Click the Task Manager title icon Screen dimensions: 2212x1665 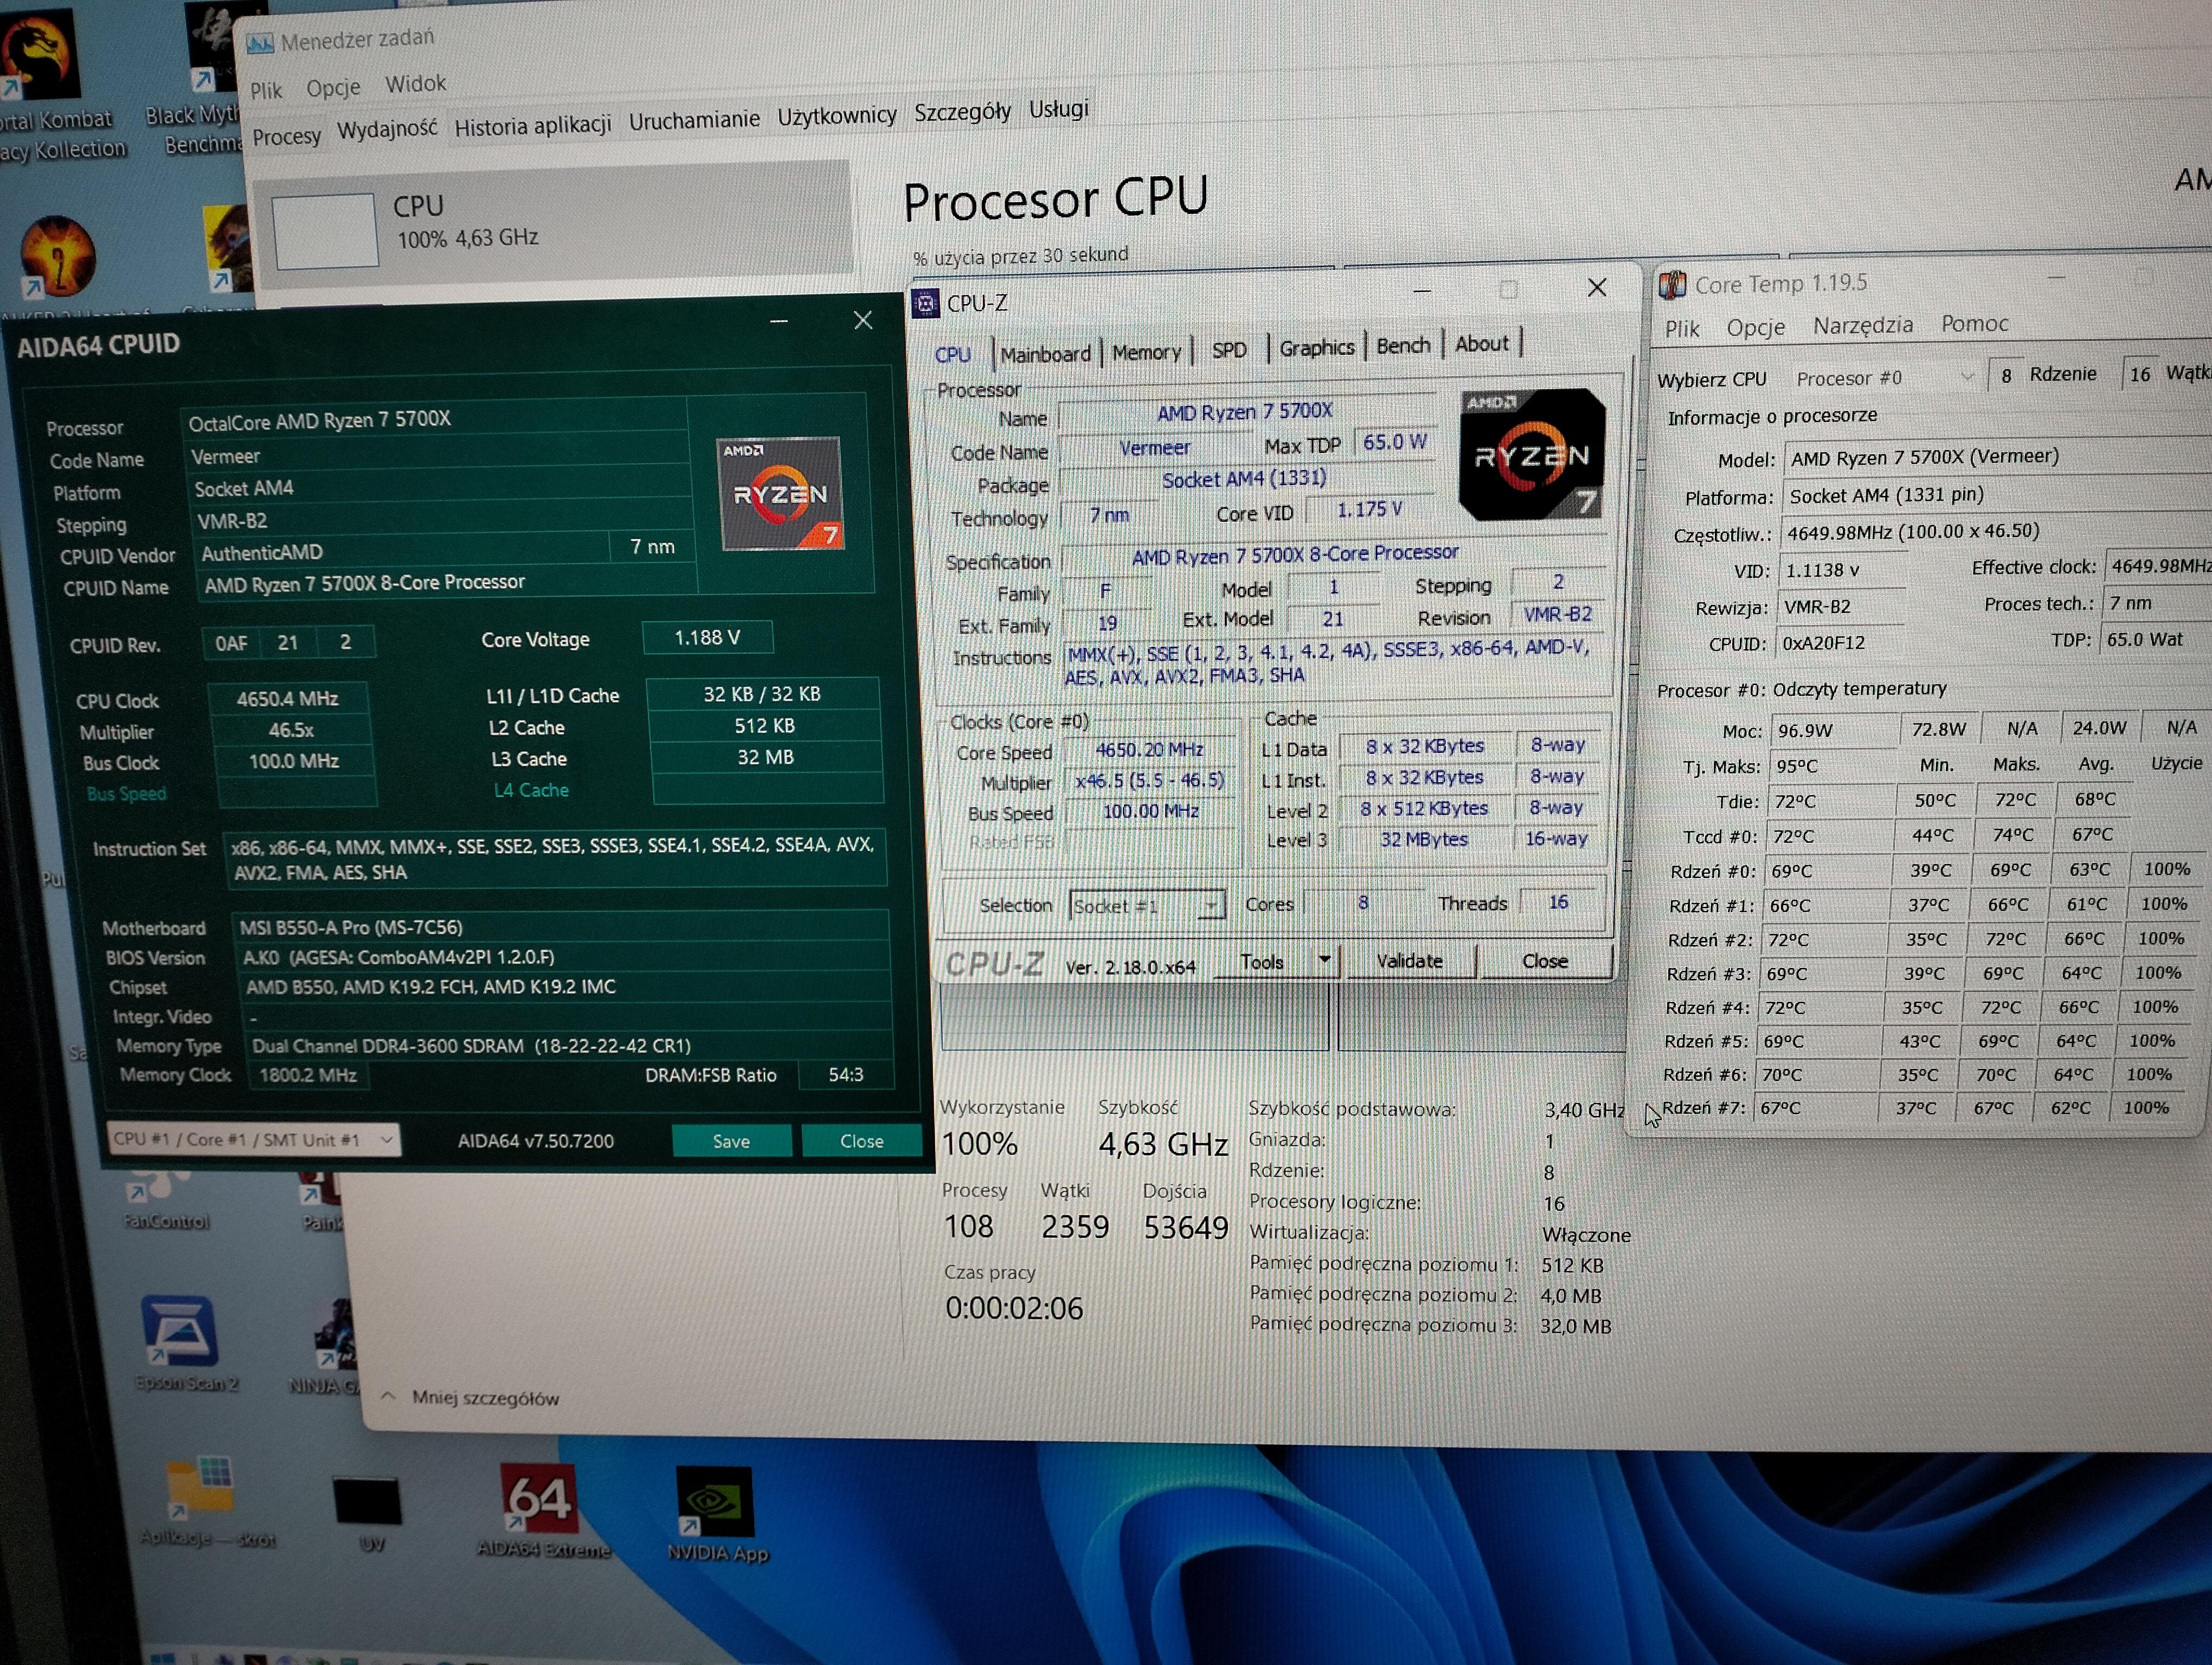pyautogui.click(x=260, y=43)
